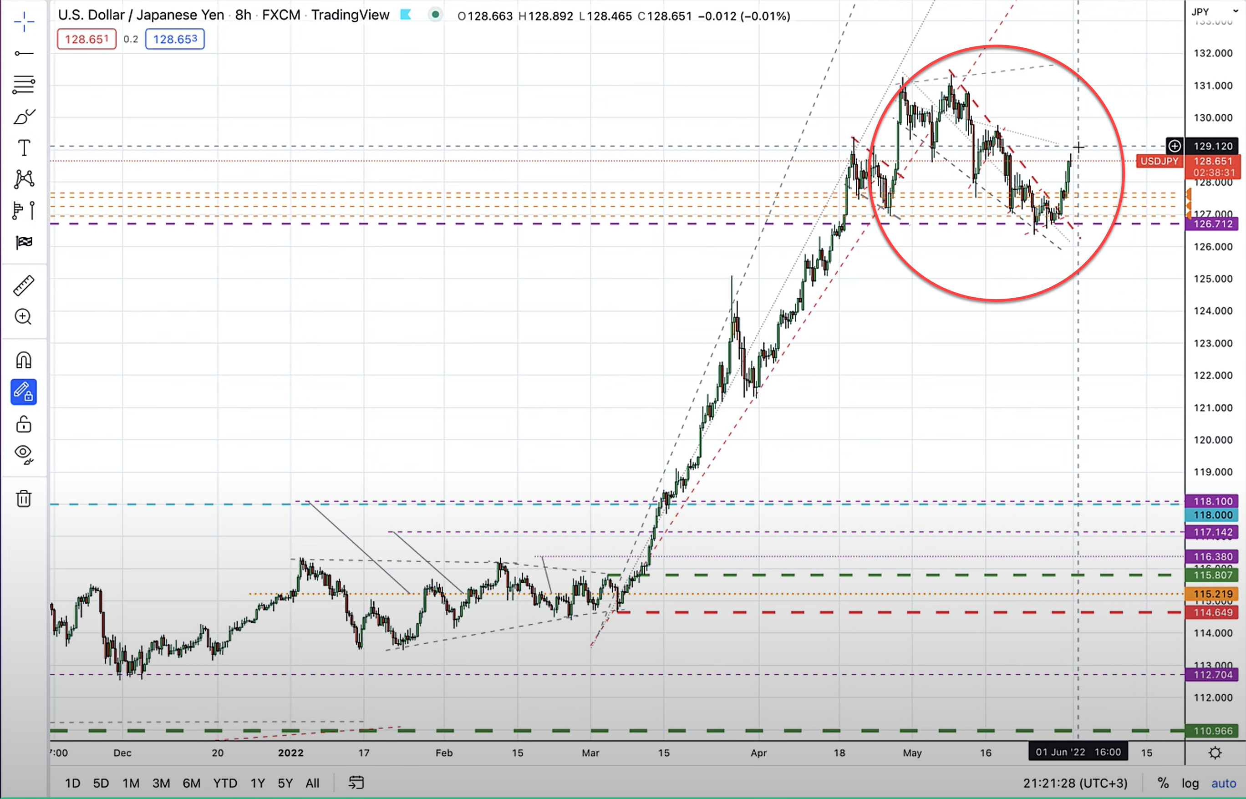This screenshot has width=1246, height=799.
Task: Click the 128.653 buy price button
Action: (175, 40)
